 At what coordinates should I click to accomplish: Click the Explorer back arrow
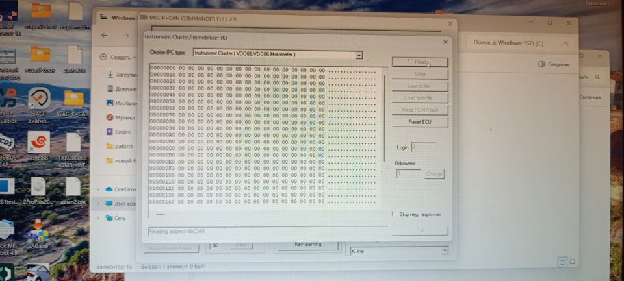pyautogui.click(x=104, y=36)
